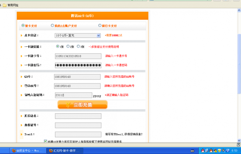
Task: Click the keyboard input method icon in taskbar
Action: [x=192, y=151]
